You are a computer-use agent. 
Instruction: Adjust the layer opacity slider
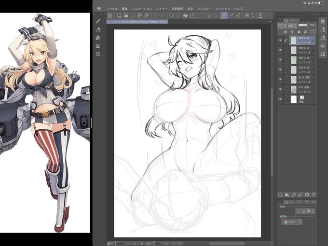point(303,25)
